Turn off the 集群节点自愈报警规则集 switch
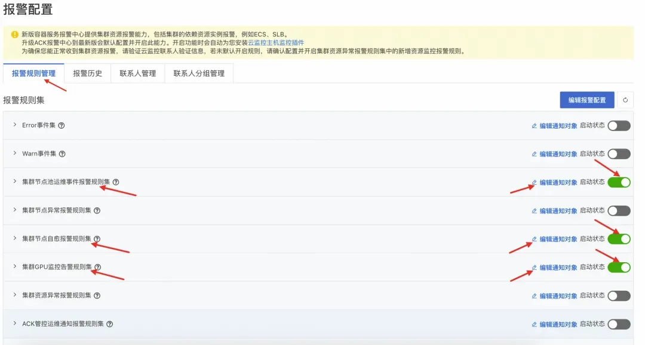Viewport: 645px width, 345px height. pos(619,239)
